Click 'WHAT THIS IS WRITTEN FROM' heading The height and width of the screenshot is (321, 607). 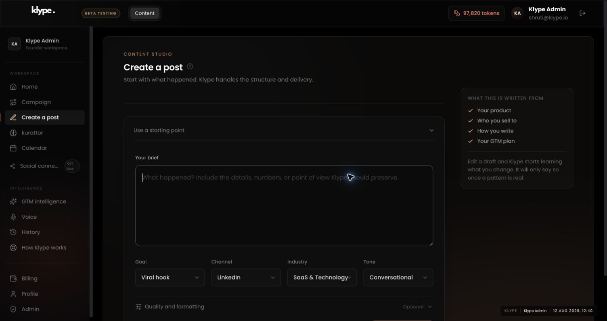505,98
